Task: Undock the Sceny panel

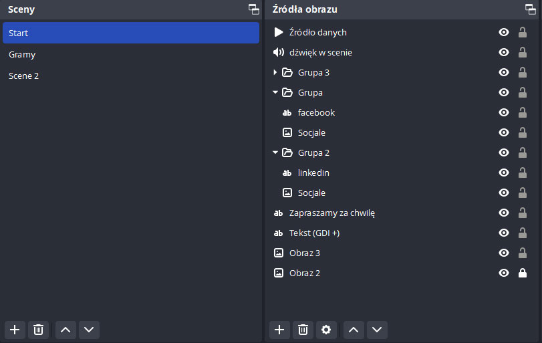Action: [254, 9]
